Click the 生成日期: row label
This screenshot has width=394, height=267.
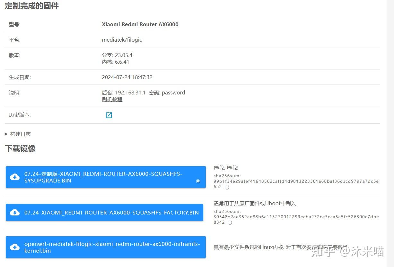[x=20, y=77]
